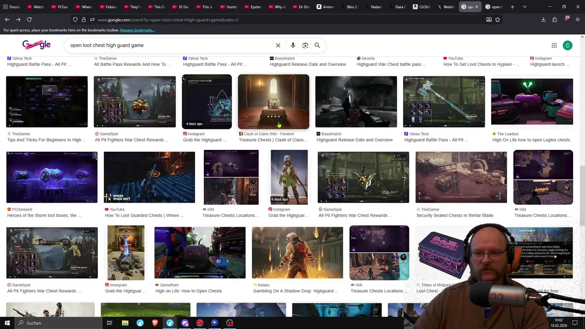585x329 pixels.
Task: Open the first GameSpot 'All Pit Fighters War Chest Rewards'
Action: [132, 140]
